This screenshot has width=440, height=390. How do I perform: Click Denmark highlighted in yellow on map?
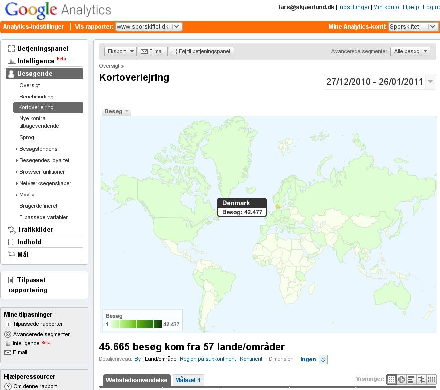(x=277, y=207)
